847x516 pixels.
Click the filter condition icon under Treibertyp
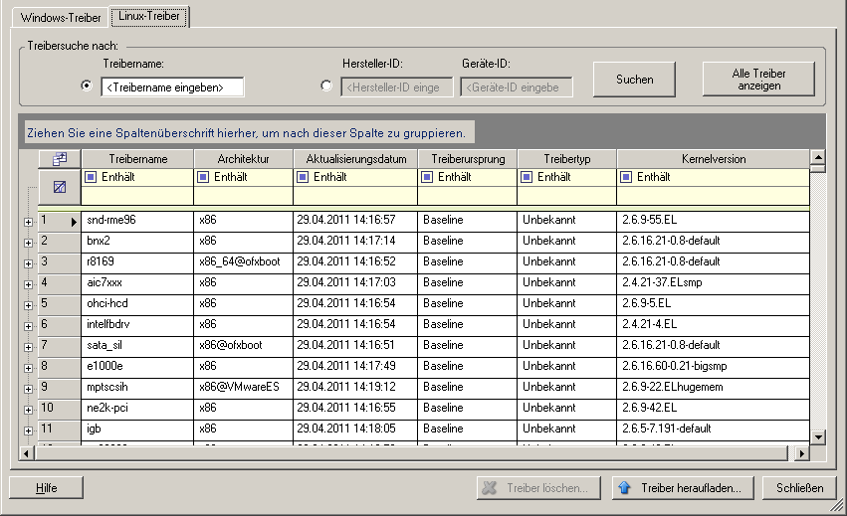527,178
